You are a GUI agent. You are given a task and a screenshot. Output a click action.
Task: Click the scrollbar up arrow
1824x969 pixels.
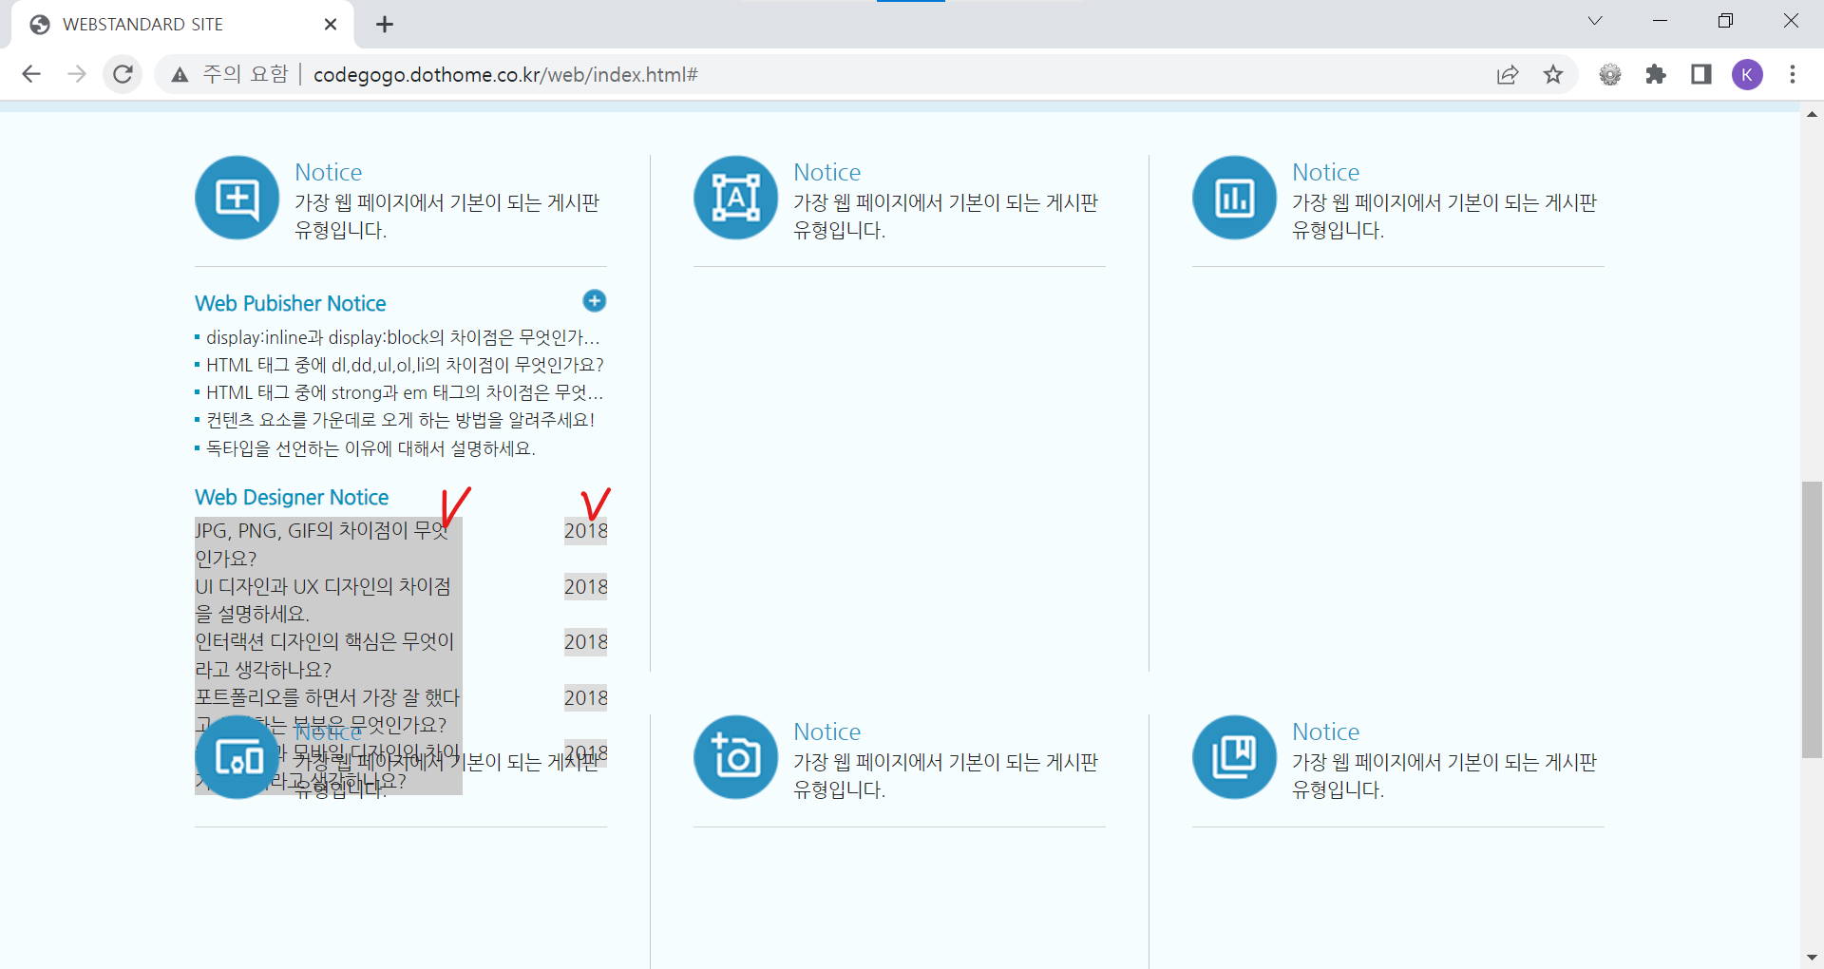pyautogui.click(x=1812, y=114)
